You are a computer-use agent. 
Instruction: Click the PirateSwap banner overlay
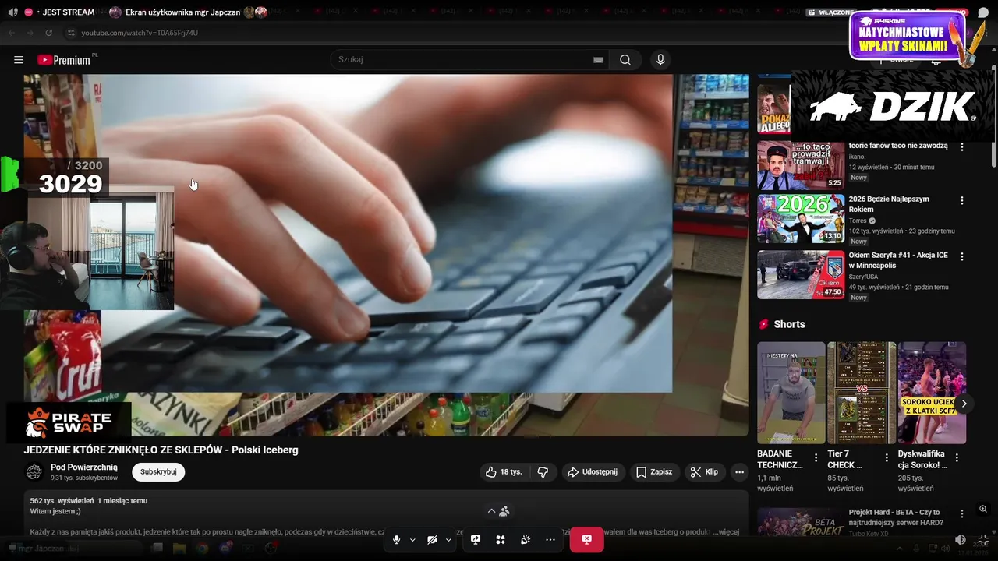(69, 422)
